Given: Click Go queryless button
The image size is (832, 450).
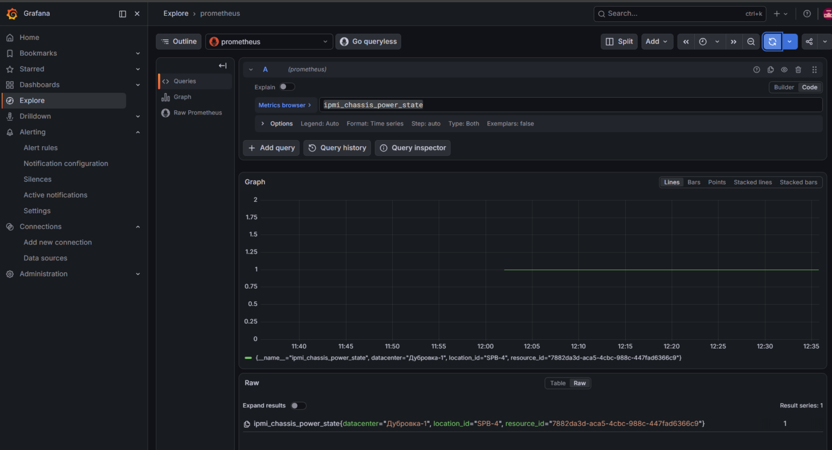Looking at the screenshot, I should (x=368, y=41).
